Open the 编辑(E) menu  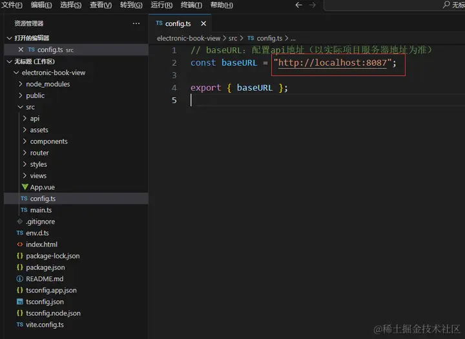pyautogui.click(x=41, y=5)
